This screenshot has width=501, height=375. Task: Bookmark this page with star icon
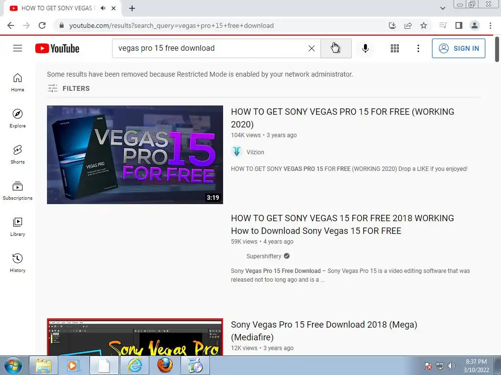click(424, 25)
